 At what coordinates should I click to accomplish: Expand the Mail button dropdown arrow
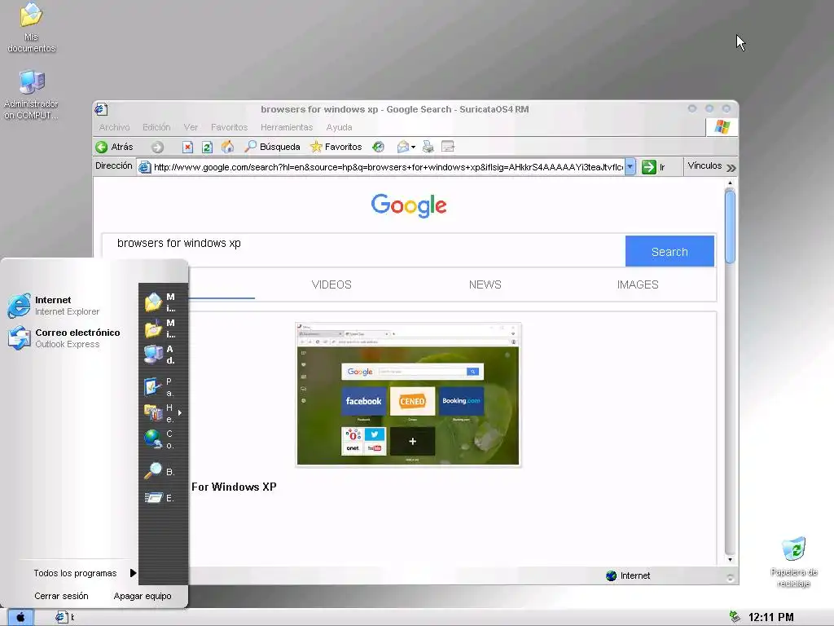pyautogui.click(x=413, y=148)
